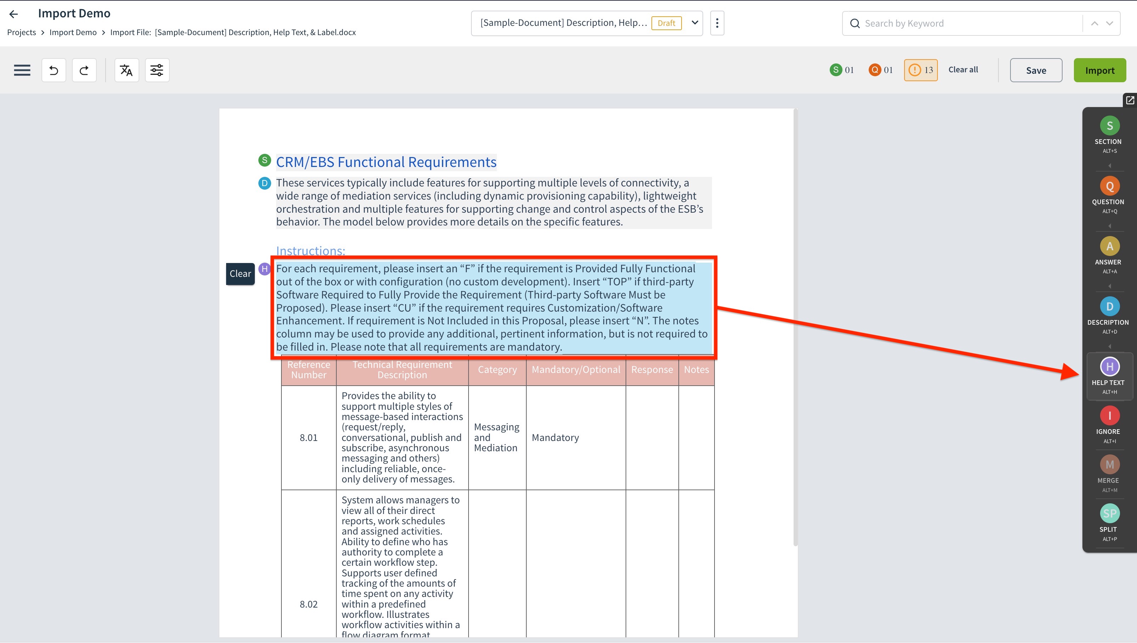1137x643 pixels.
Task: Select the Mandatory cell in row 8.01
Action: 576,438
